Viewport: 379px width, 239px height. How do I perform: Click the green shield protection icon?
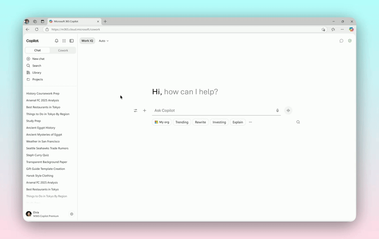(x=350, y=41)
